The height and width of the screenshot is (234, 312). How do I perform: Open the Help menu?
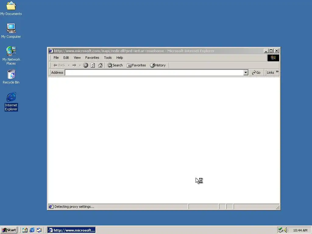pos(119,58)
